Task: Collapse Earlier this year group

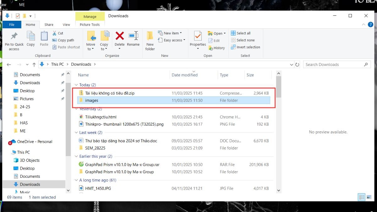Action: (x=76, y=156)
